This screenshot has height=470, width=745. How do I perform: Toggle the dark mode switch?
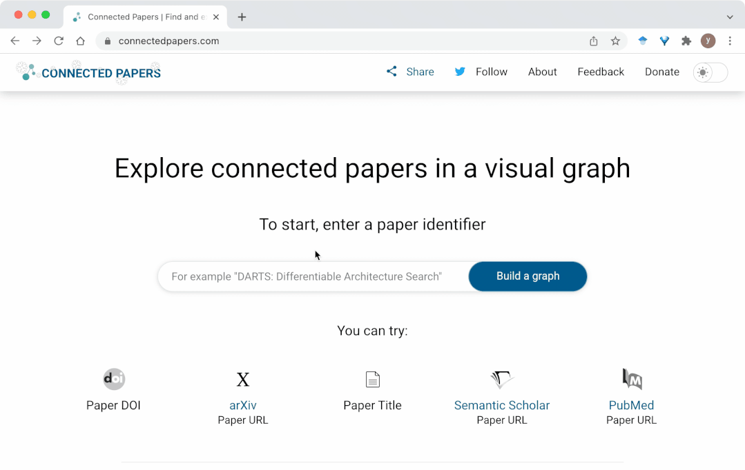tap(710, 72)
